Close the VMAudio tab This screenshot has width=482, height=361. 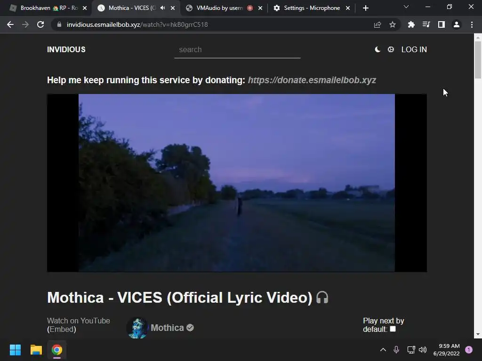[x=260, y=8]
